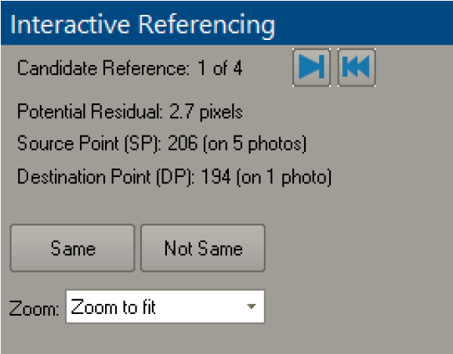This screenshot has width=453, height=354.
Task: Open the Zoom to fit combo box
Action: 165,306
